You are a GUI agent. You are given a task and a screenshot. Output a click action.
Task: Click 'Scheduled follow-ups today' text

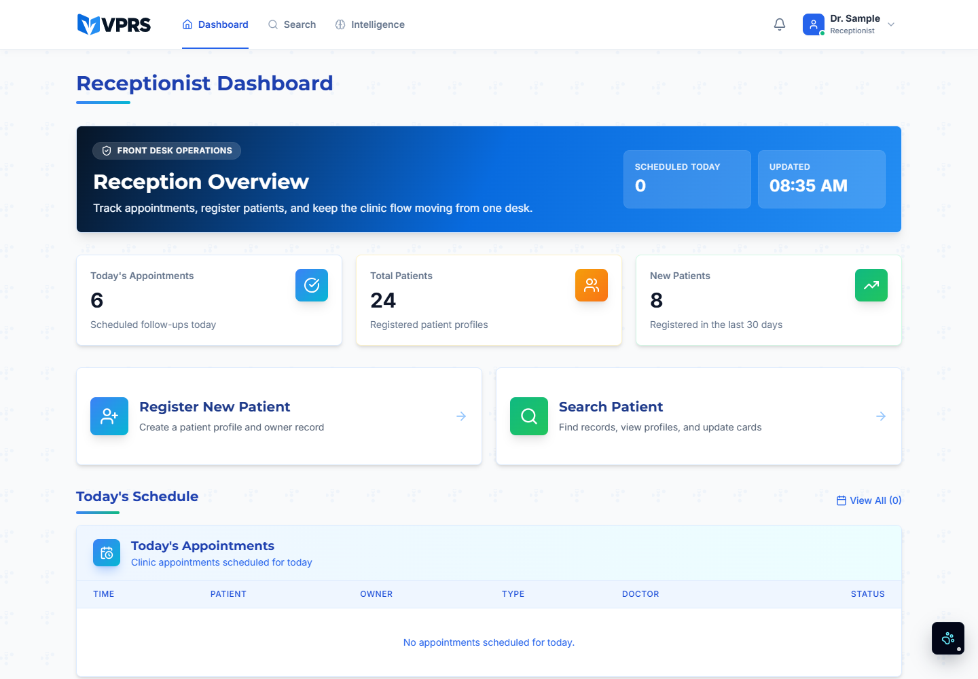coord(153,325)
